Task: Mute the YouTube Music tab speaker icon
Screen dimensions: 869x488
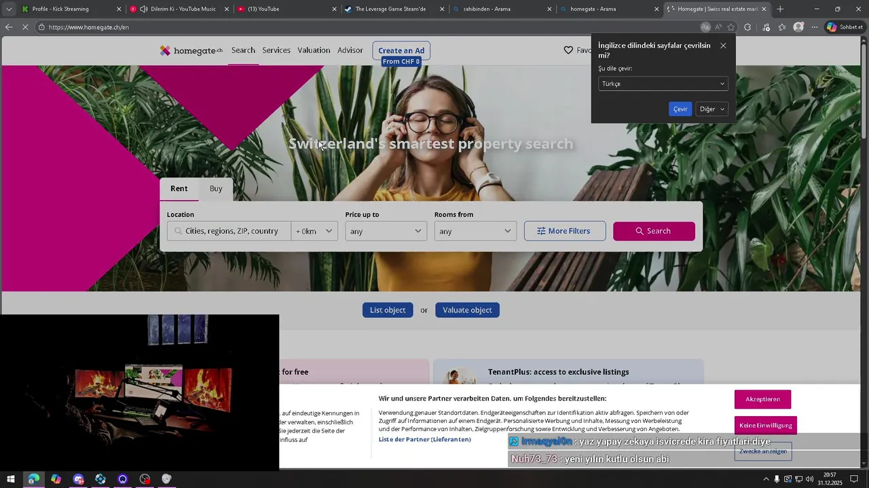Action: (x=143, y=9)
